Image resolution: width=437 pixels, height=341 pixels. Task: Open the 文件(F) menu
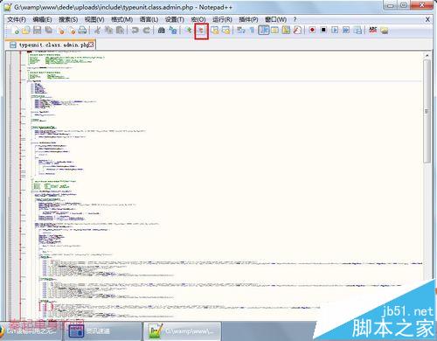tap(17, 19)
